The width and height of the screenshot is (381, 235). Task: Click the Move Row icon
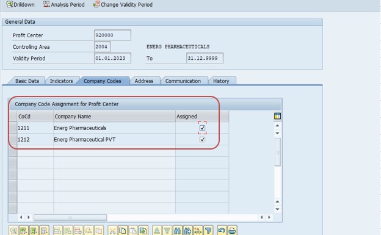tap(89, 230)
